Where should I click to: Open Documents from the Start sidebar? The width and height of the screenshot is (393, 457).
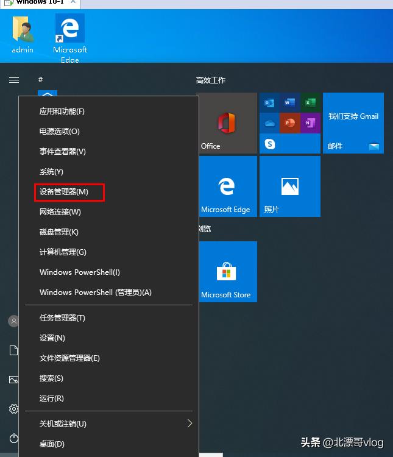(13, 350)
